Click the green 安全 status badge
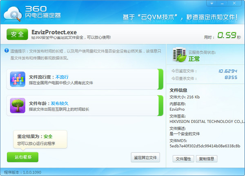This screenshot has height=176, width=245. [x=17, y=34]
